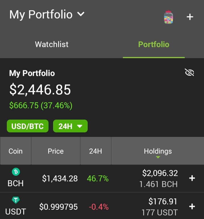
Task: Sort list by Price column header
Action: coord(56,151)
